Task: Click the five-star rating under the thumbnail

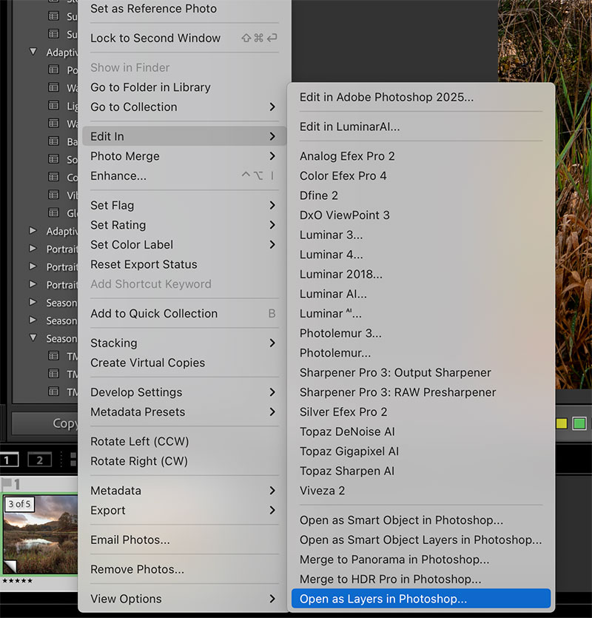Action: pyautogui.click(x=17, y=581)
